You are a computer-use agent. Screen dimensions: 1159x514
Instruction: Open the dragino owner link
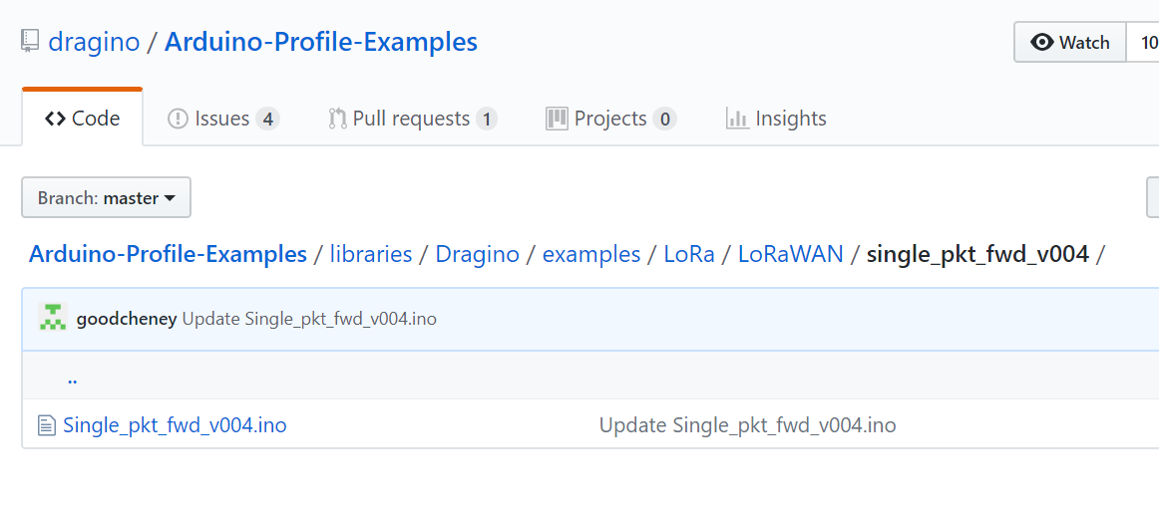pos(94,42)
